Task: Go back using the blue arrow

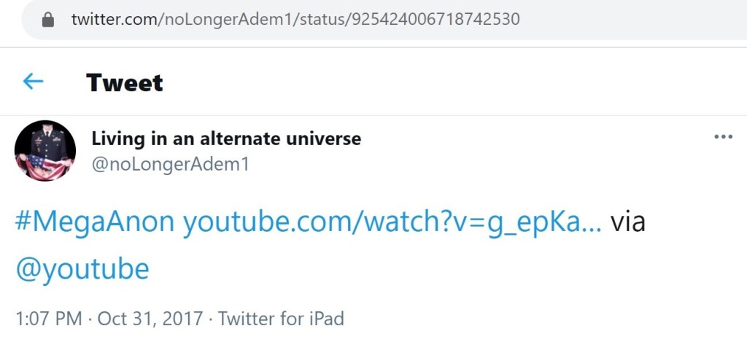Action: tap(34, 82)
